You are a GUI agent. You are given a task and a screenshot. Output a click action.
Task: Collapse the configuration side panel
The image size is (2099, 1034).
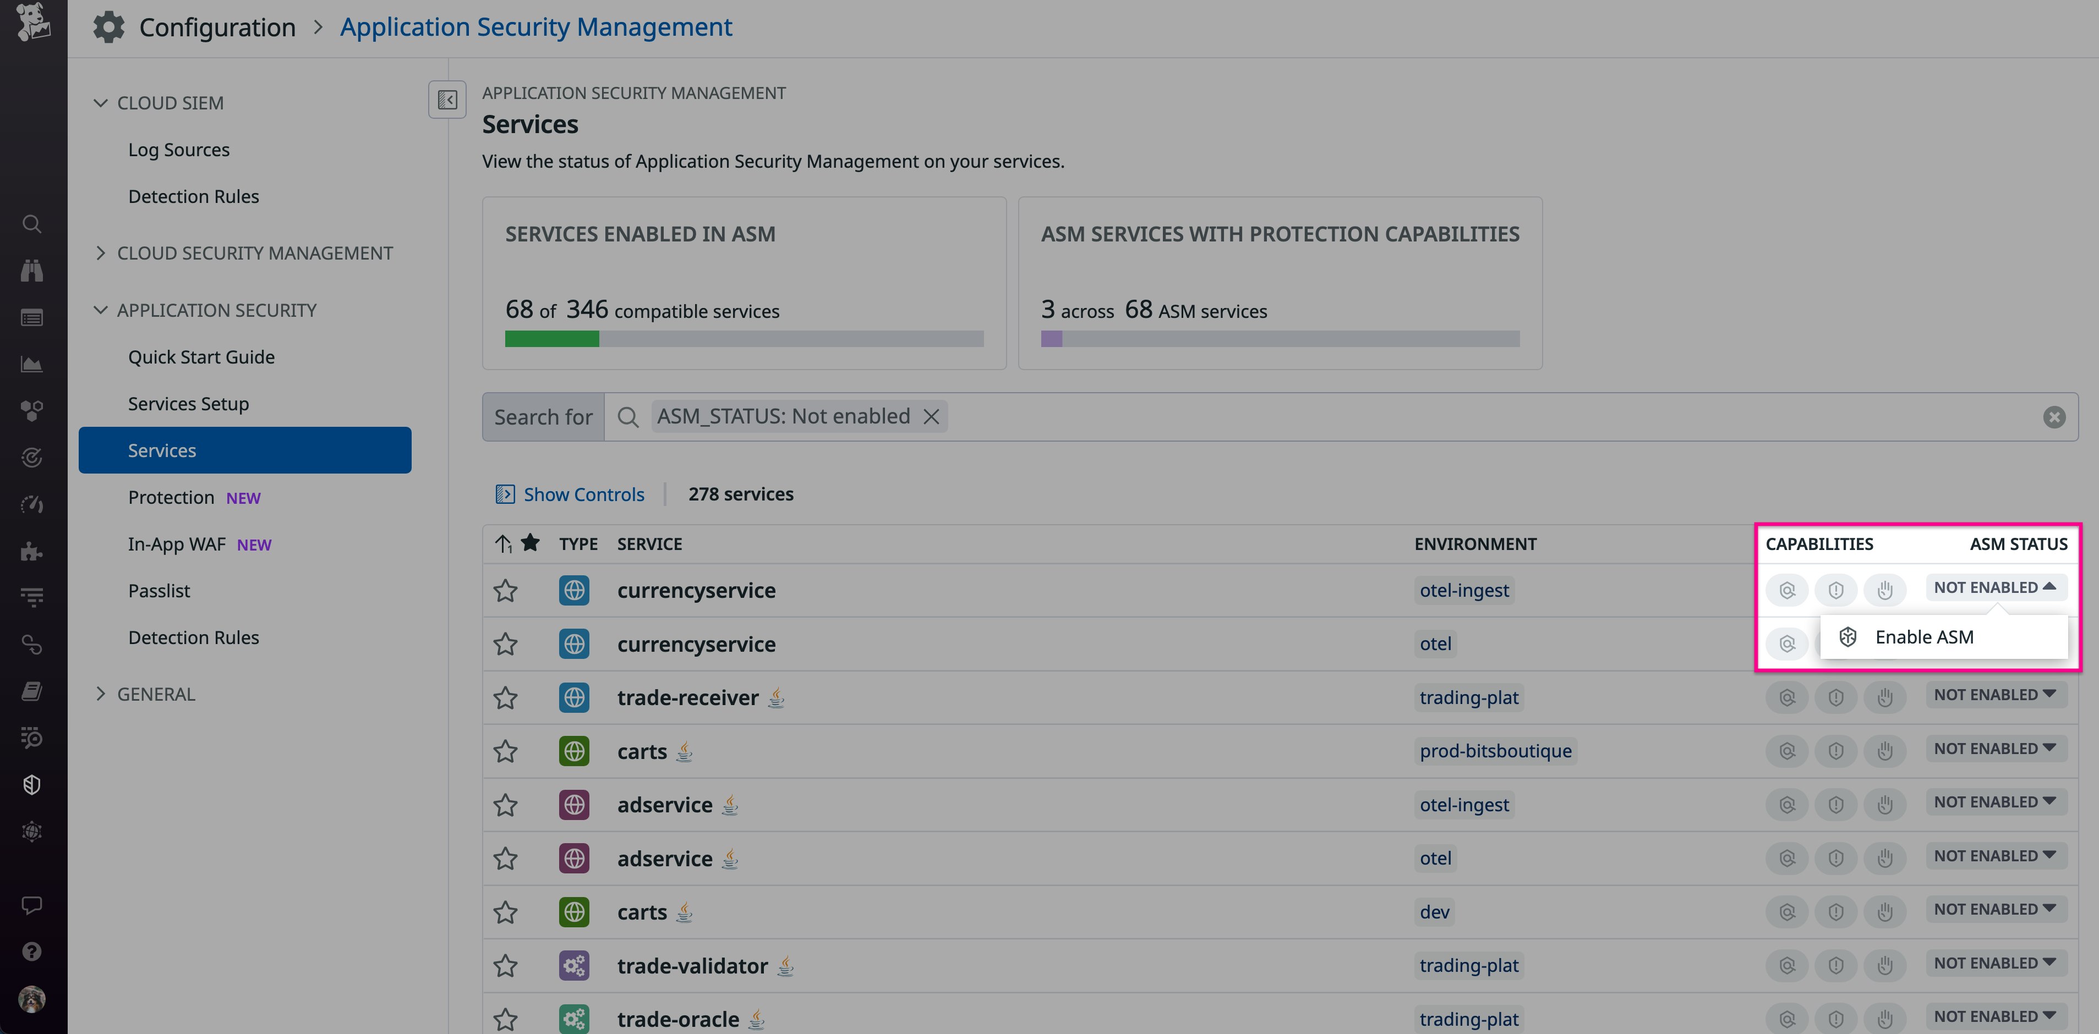[447, 100]
